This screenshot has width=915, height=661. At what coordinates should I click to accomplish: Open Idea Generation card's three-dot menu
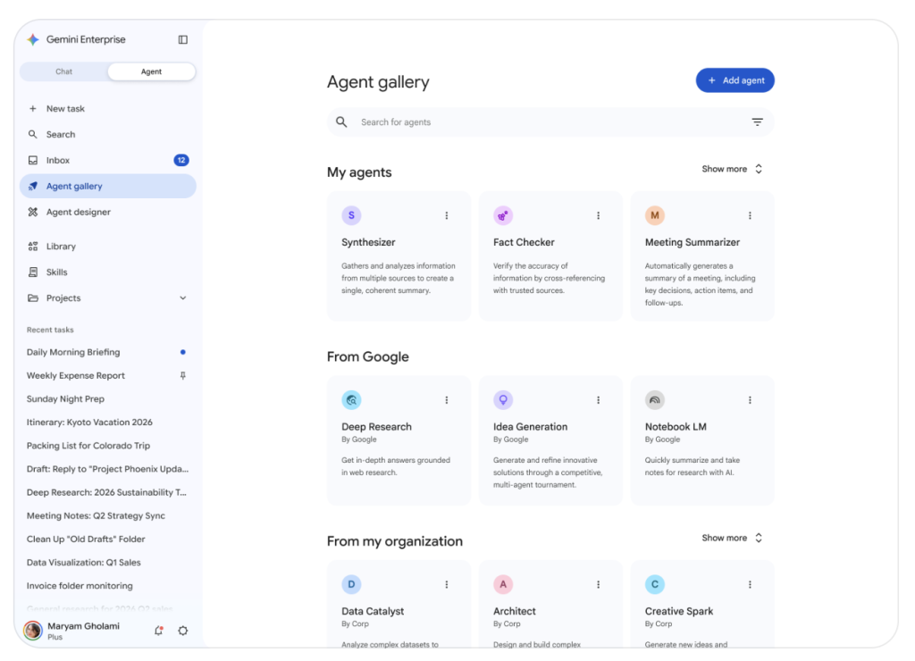[x=598, y=400]
